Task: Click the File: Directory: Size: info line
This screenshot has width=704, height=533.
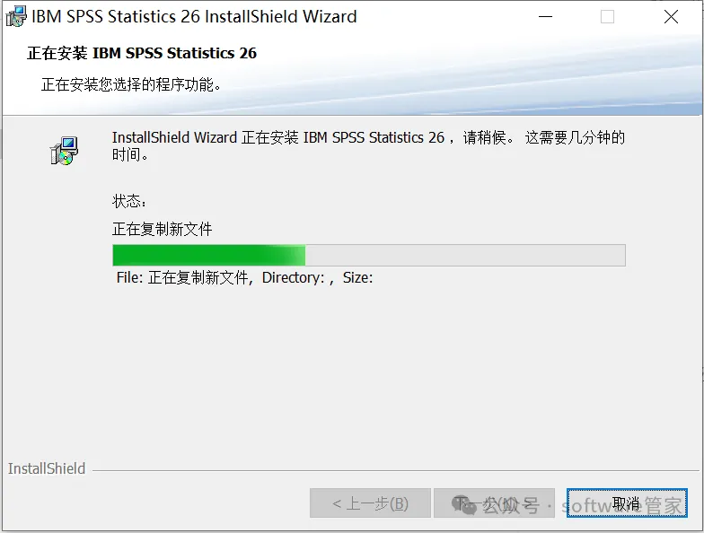Action: [x=244, y=278]
